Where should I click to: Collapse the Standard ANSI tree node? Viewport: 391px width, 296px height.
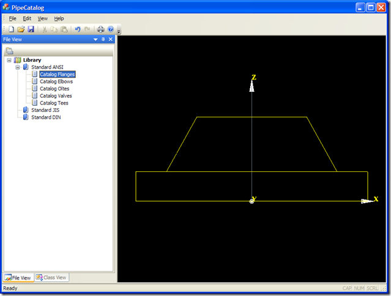18,67
